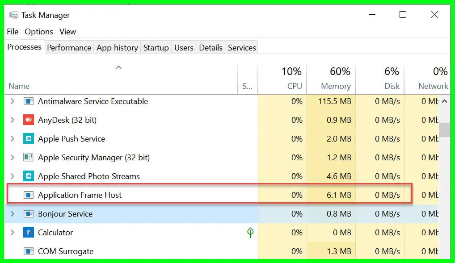Click the vertical scrollbar track
Screen dimensions: 455x263
445,179
